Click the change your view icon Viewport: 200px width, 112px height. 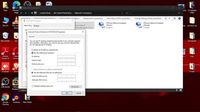pos(166,18)
